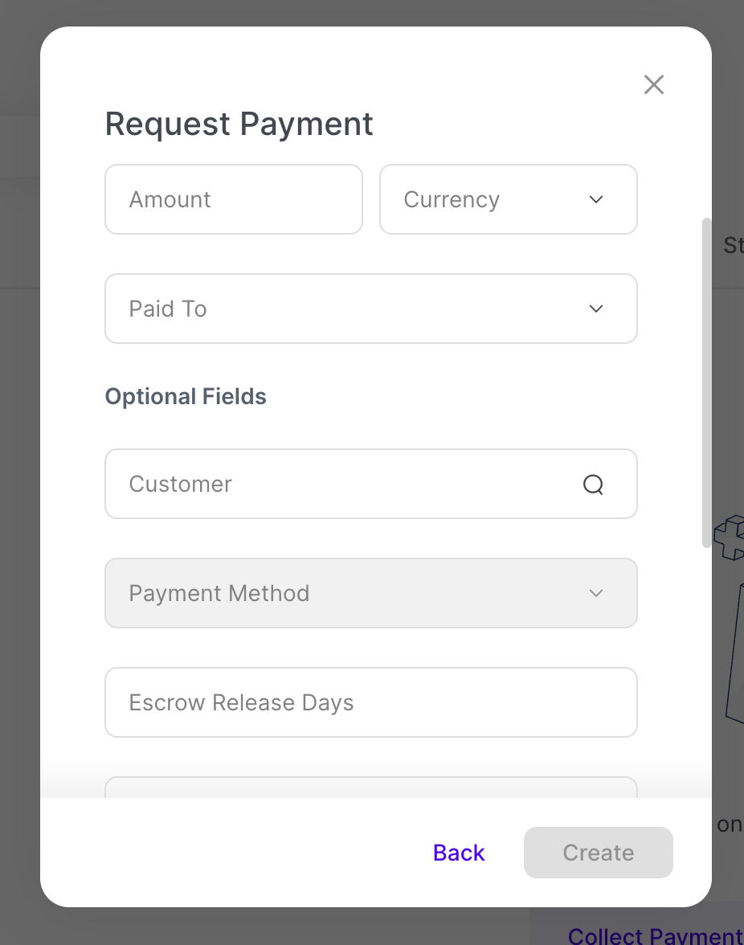Select the Escrow Release Days field
This screenshot has width=744, height=945.
pos(370,702)
